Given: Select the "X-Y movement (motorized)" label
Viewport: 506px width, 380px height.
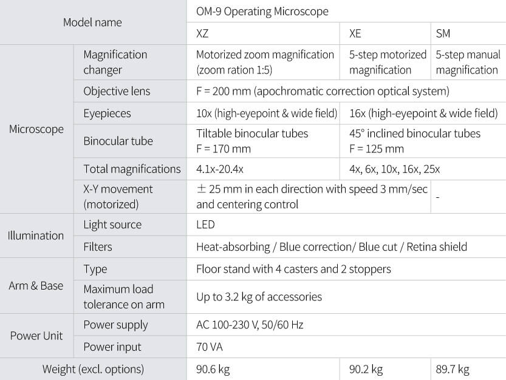Looking at the screenshot, I should (118, 197).
